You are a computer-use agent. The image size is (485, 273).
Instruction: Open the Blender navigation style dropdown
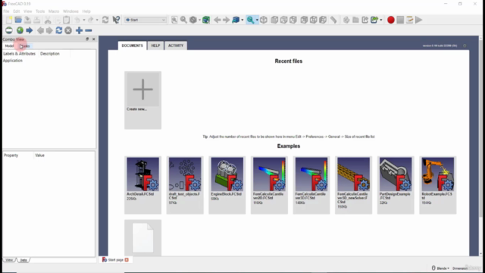click(441, 268)
